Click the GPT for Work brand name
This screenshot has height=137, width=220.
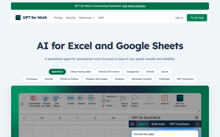point(35,17)
